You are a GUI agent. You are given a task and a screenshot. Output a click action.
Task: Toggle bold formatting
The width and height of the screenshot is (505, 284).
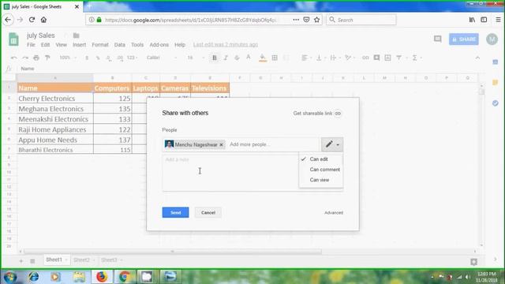[215, 58]
